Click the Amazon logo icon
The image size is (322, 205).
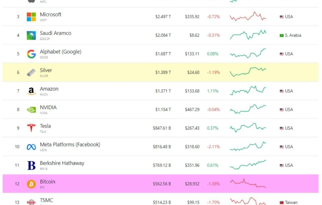[31, 91]
